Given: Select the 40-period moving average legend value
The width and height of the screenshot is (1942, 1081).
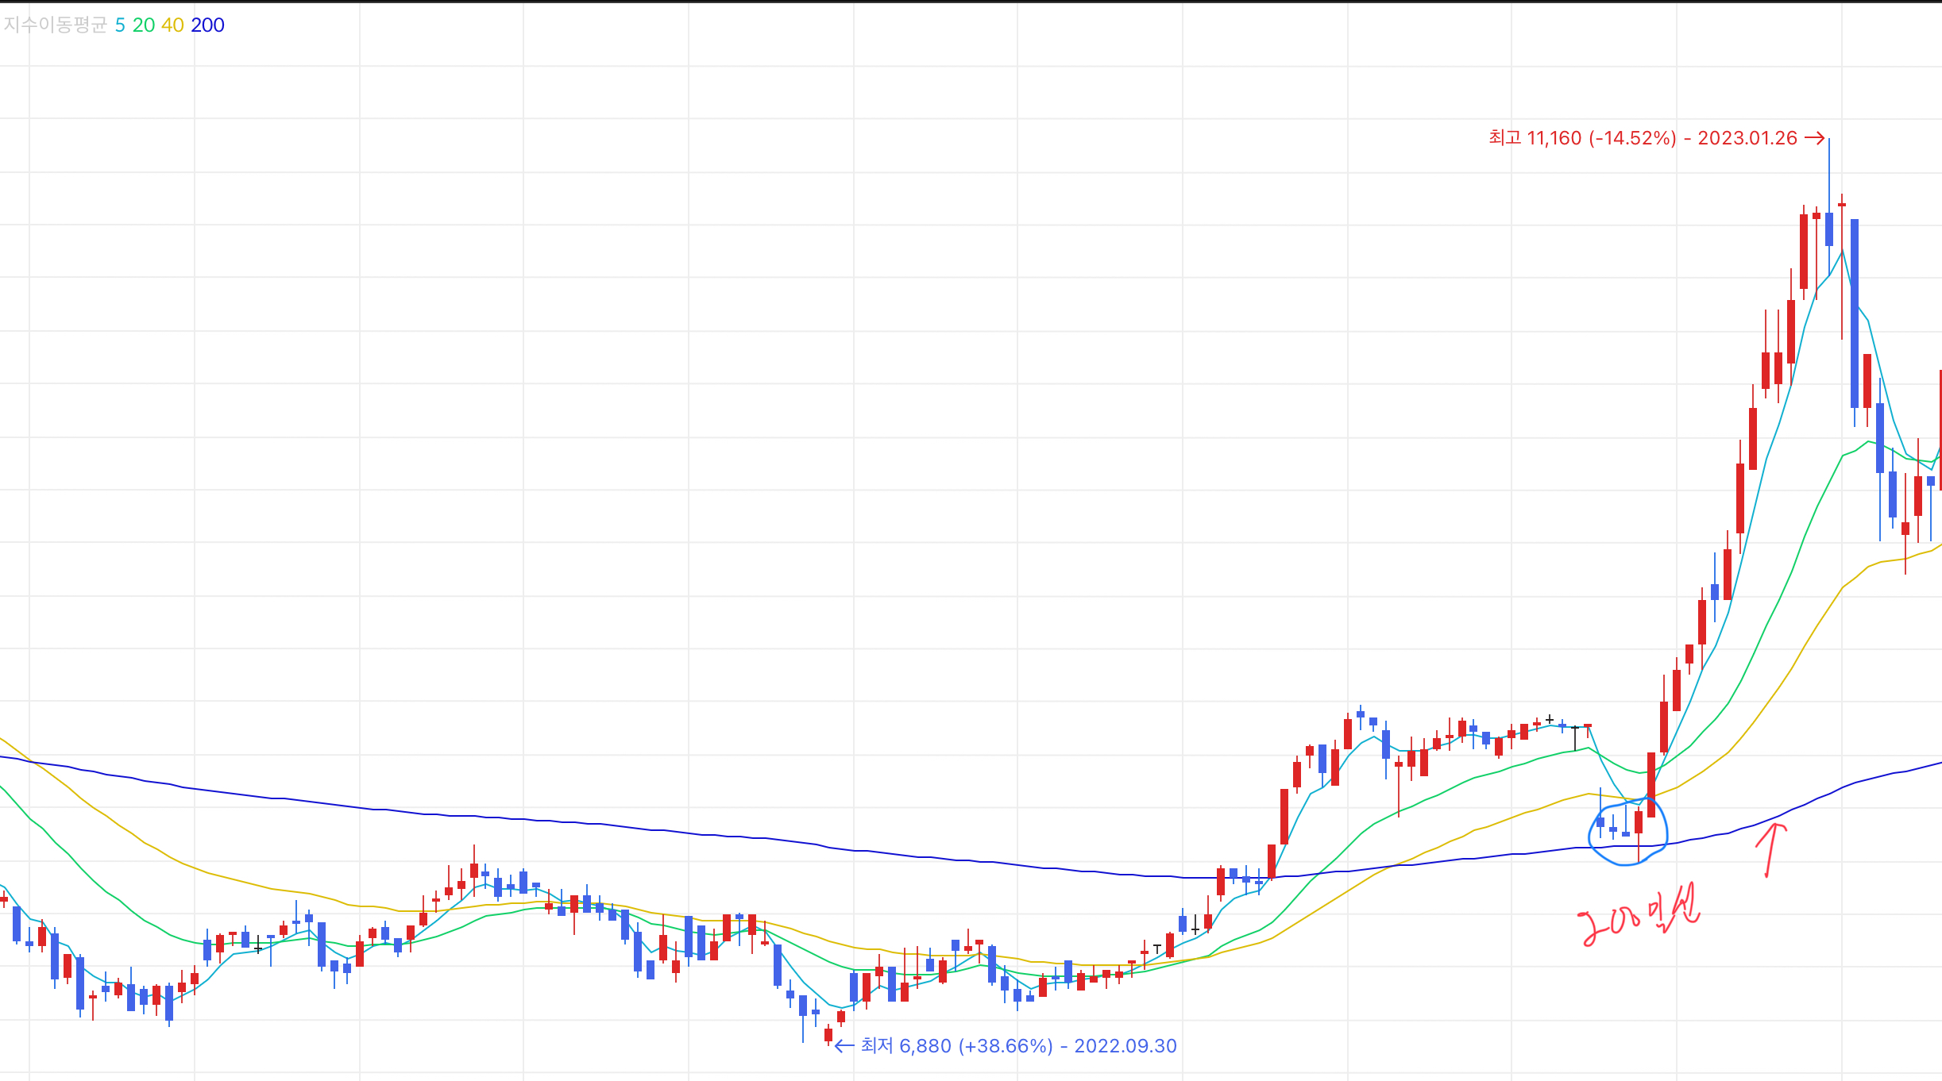Looking at the screenshot, I should point(172,25).
